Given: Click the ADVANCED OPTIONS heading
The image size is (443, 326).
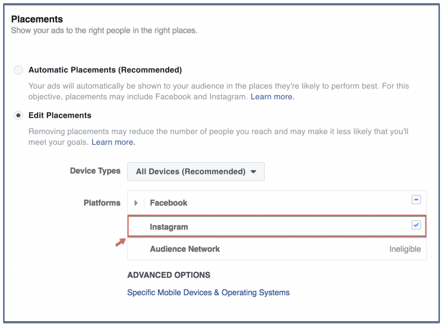Looking at the screenshot, I should tap(169, 275).
